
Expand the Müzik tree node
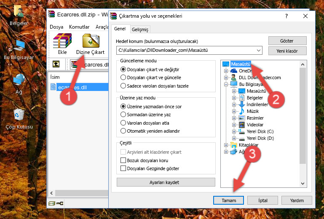coord(234,111)
